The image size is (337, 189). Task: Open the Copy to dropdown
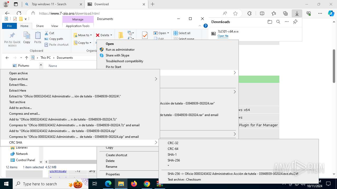[x=82, y=43]
